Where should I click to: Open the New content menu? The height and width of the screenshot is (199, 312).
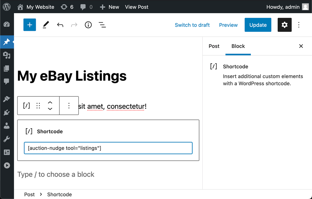point(109,7)
